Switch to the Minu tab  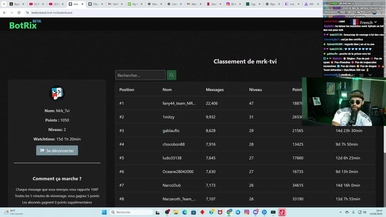(155, 4)
